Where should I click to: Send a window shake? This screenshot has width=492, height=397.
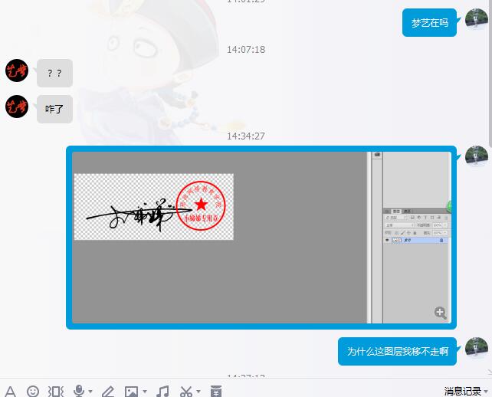pos(56,391)
